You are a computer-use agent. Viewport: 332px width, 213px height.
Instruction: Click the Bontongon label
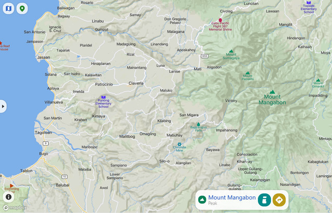299,173
